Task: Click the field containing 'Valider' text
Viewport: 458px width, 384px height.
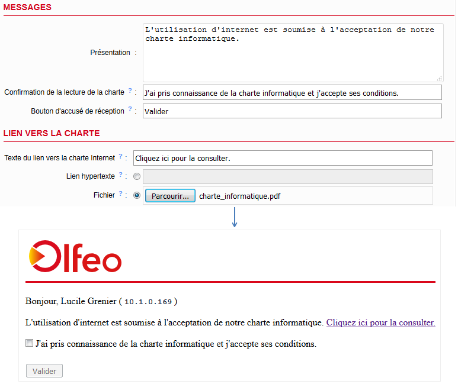Action: coord(292,111)
